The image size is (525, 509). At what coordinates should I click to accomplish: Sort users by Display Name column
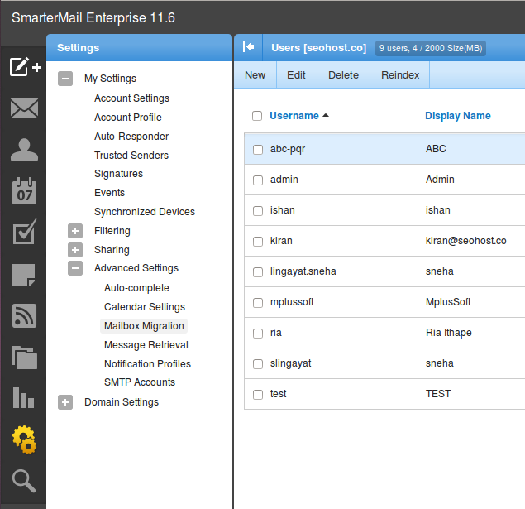point(458,116)
